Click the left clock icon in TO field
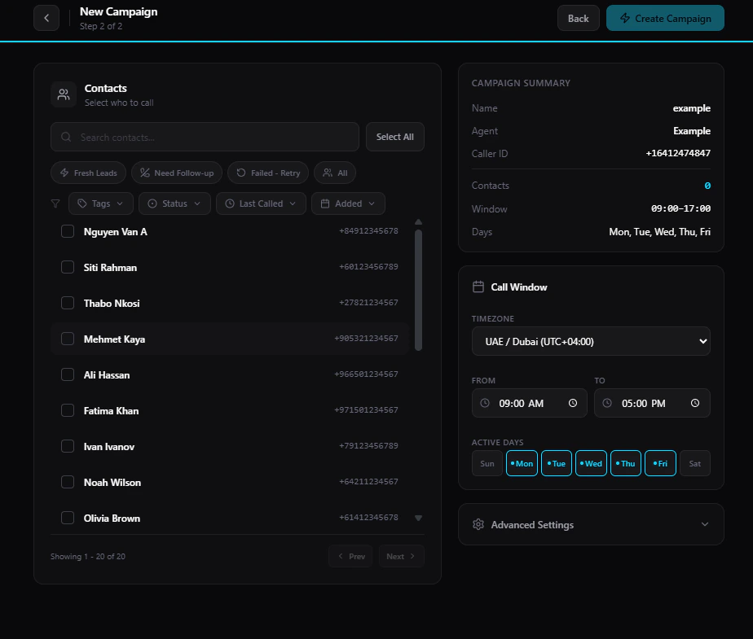 [x=607, y=403]
